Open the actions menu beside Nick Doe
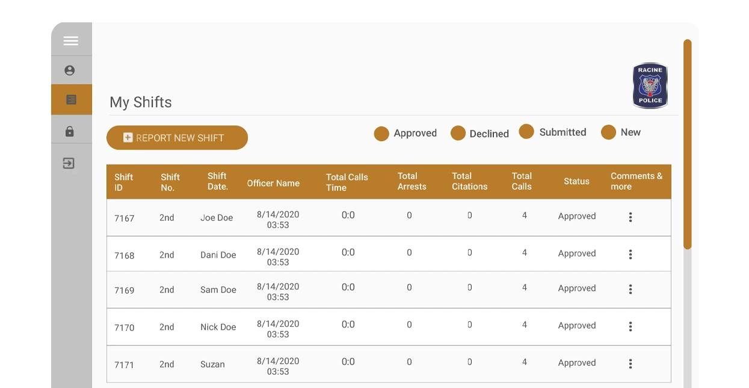The image size is (749, 388). coord(630,326)
